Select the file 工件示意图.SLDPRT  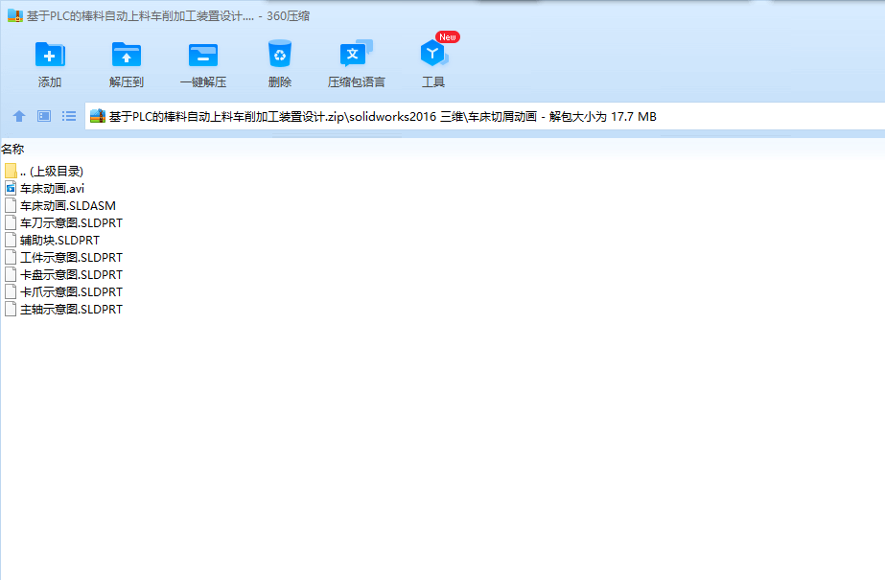(x=71, y=258)
